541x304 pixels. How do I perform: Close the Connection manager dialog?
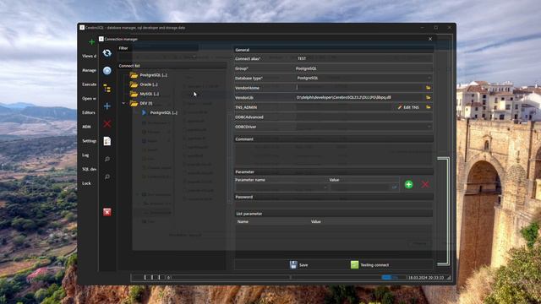(x=430, y=39)
